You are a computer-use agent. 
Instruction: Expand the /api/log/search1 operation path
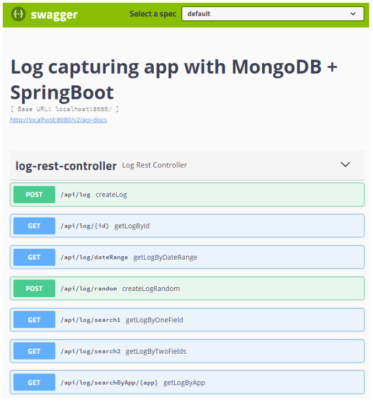90,320
